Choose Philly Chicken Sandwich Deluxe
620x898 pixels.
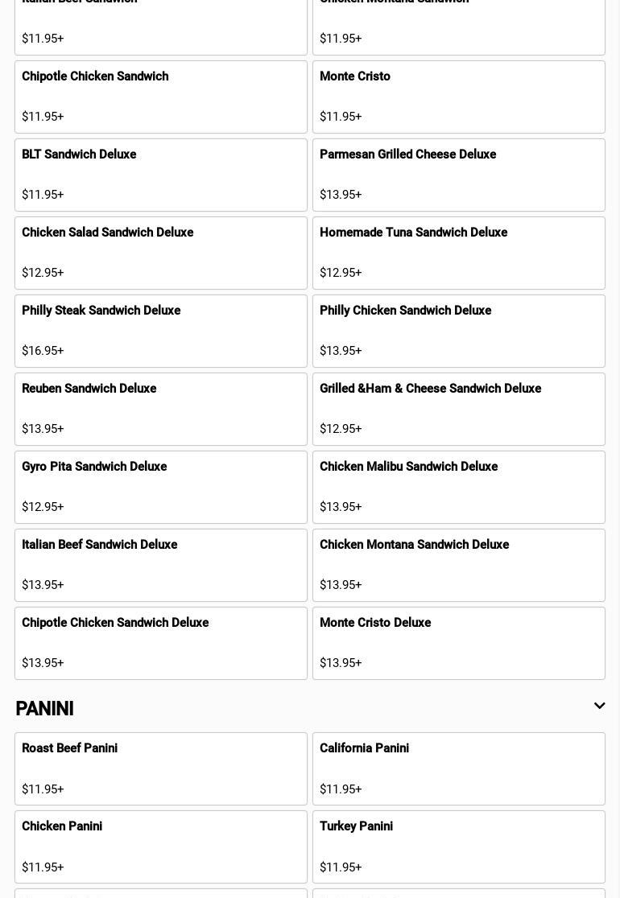point(459,331)
